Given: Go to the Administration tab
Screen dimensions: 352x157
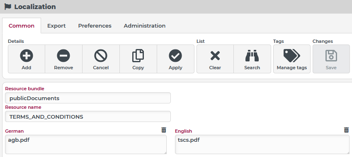Looking at the screenshot, I should click(x=145, y=26).
